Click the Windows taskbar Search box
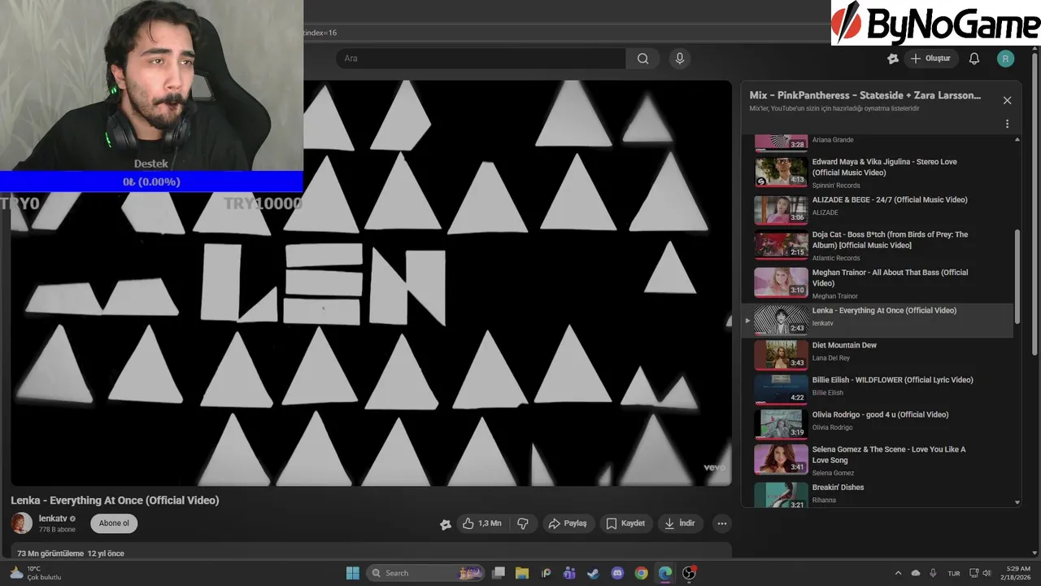 tap(426, 573)
